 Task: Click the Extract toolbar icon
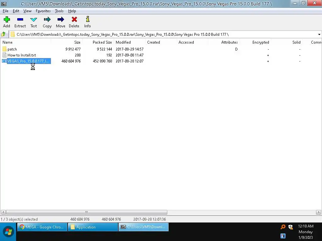(20, 19)
